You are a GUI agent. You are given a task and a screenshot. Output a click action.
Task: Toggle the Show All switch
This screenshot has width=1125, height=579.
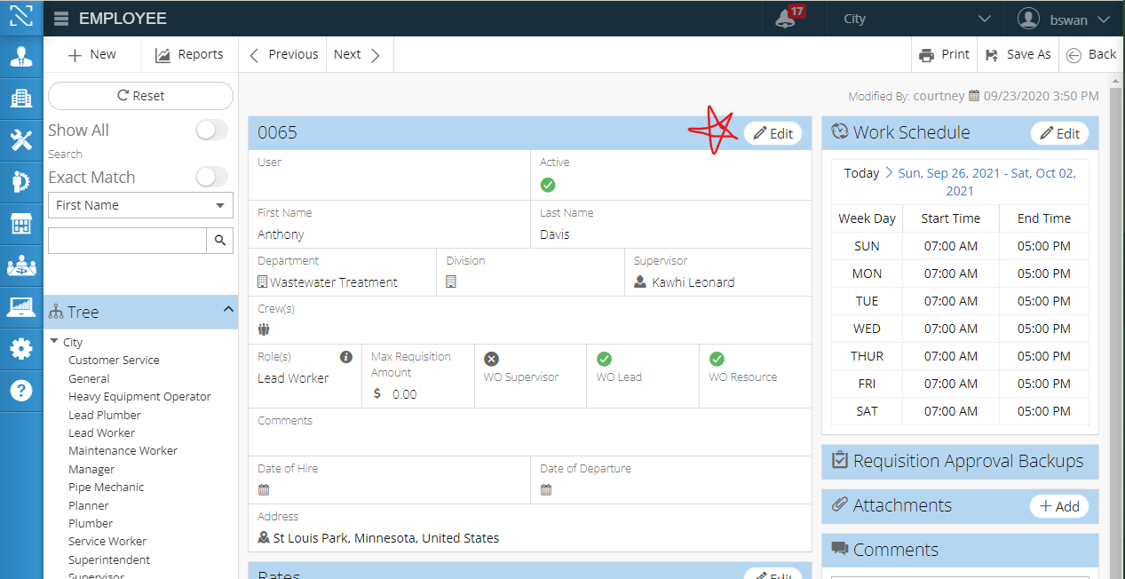[212, 131]
